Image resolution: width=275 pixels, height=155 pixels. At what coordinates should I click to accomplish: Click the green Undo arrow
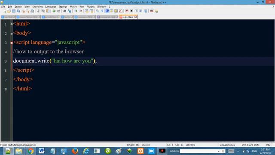click(x=54, y=11)
